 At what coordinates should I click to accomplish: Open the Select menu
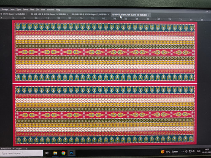click(25, 10)
